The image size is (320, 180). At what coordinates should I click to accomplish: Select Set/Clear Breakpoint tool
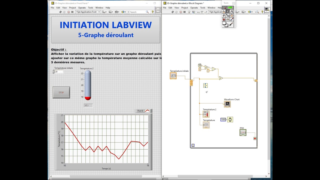(x=224, y=19)
